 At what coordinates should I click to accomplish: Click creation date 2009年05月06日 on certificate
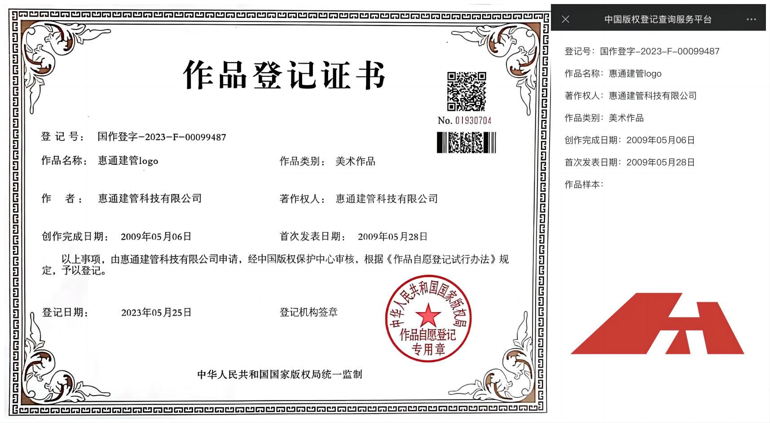[x=156, y=237]
